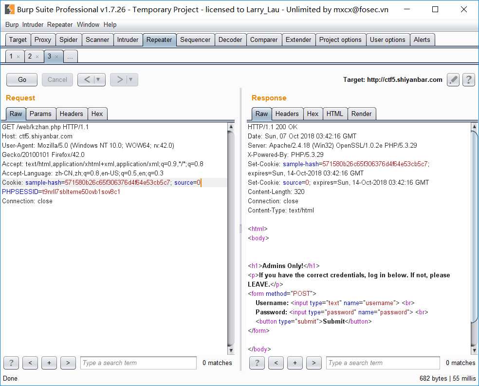Open the Window menu
This screenshot has width=479, height=386.
(x=88, y=25)
